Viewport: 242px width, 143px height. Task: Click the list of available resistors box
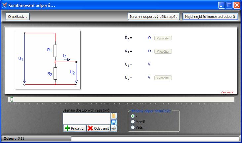tap(87, 119)
